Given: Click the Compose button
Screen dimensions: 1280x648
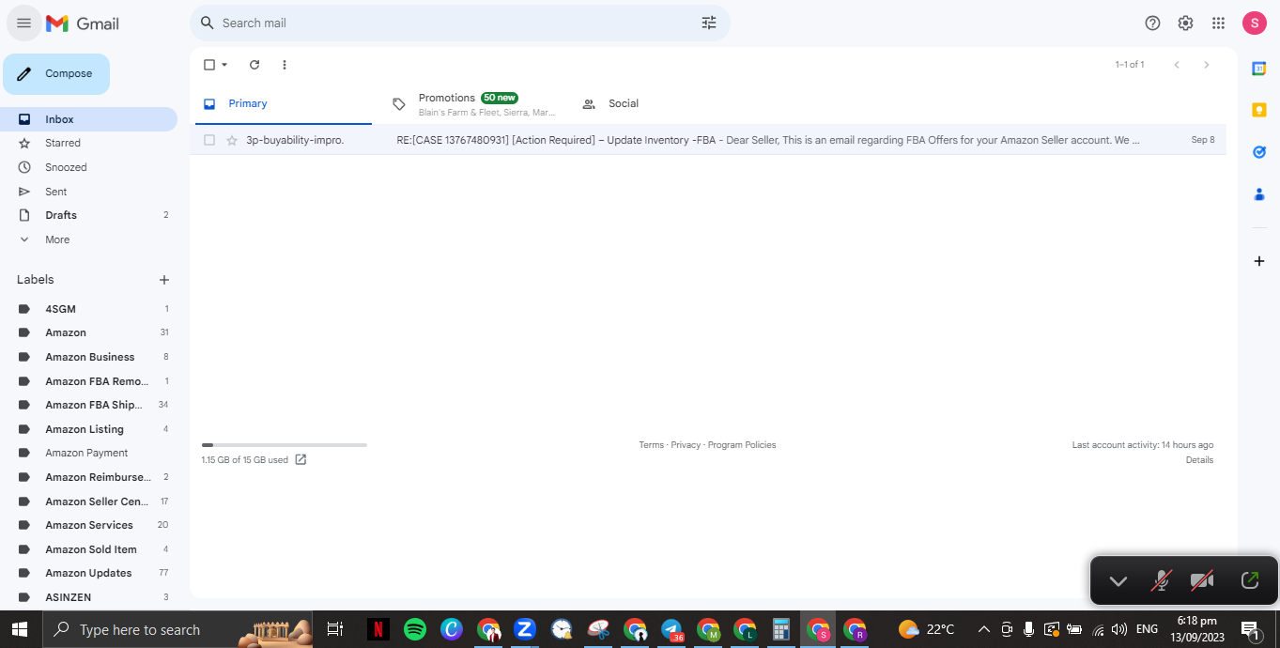Looking at the screenshot, I should 56,74.
